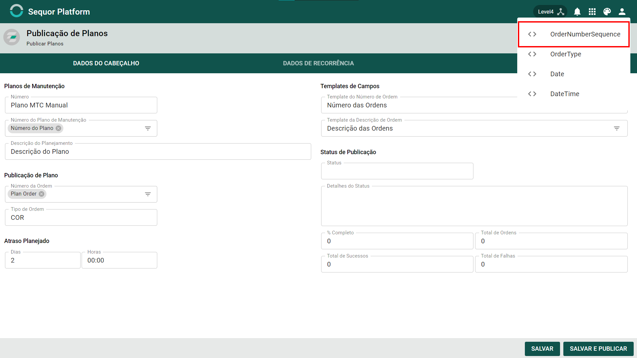Click the Publicação de Plano section heading
637x358 pixels.
pos(31,175)
